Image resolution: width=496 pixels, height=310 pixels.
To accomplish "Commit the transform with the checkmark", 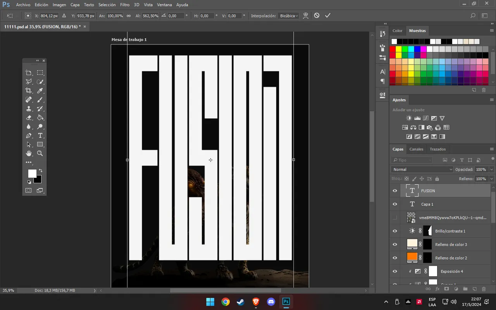I will (x=328, y=15).
